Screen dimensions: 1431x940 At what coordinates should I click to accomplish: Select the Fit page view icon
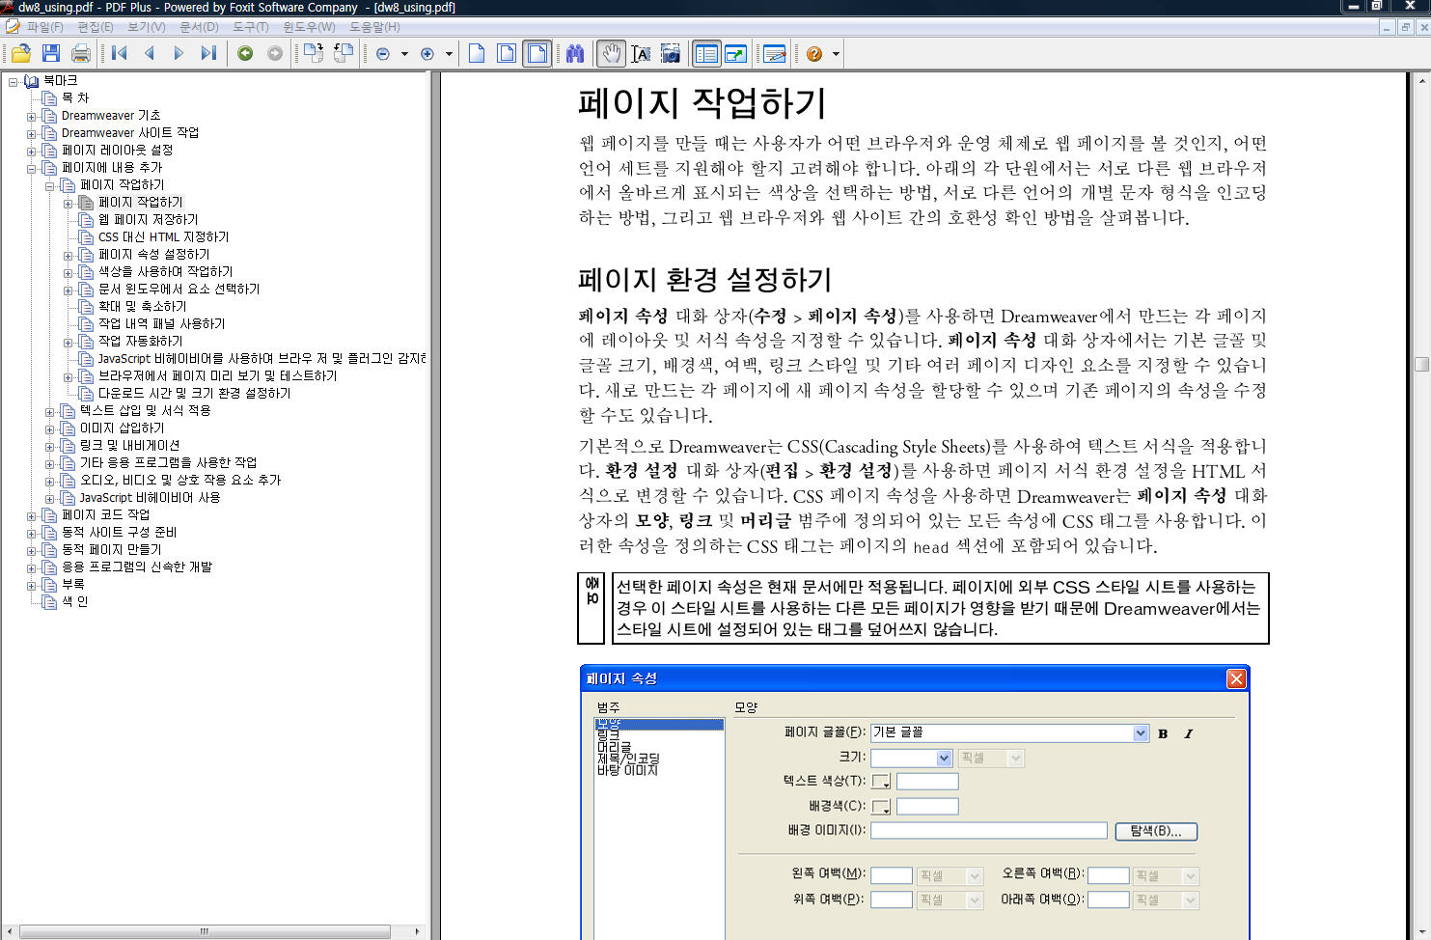[507, 54]
